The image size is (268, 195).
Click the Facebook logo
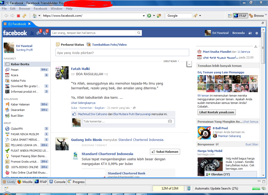(15, 33)
